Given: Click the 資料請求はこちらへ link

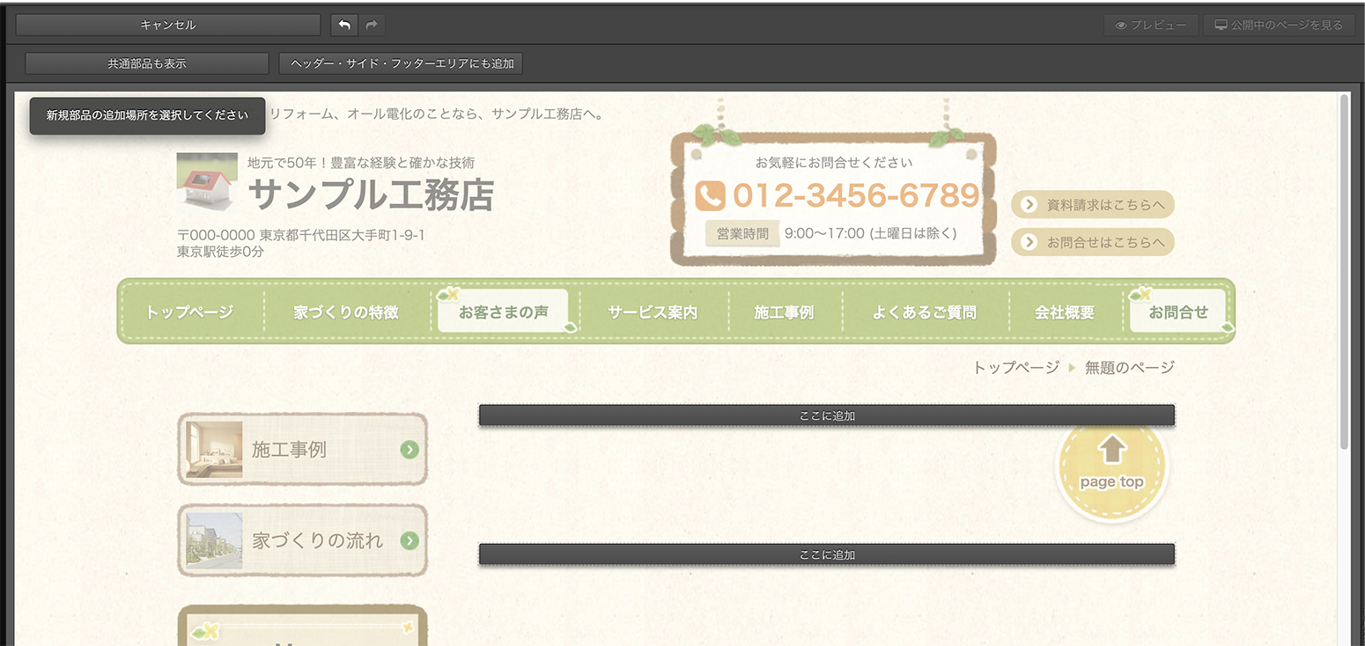Looking at the screenshot, I should (x=1093, y=205).
